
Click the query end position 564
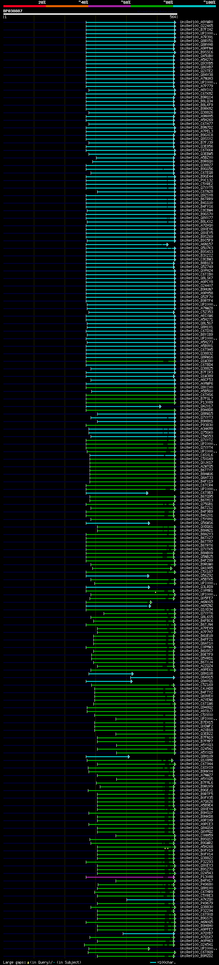[172, 17]
